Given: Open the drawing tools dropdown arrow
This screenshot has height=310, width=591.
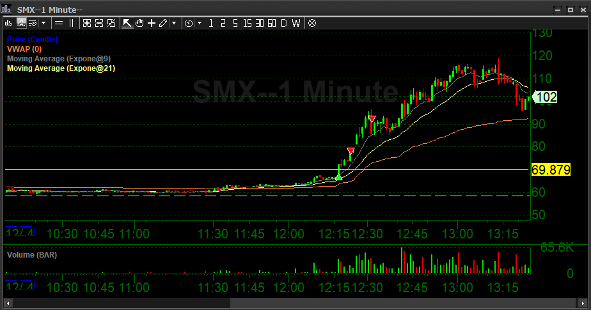Looking at the screenshot, I should (174, 24).
